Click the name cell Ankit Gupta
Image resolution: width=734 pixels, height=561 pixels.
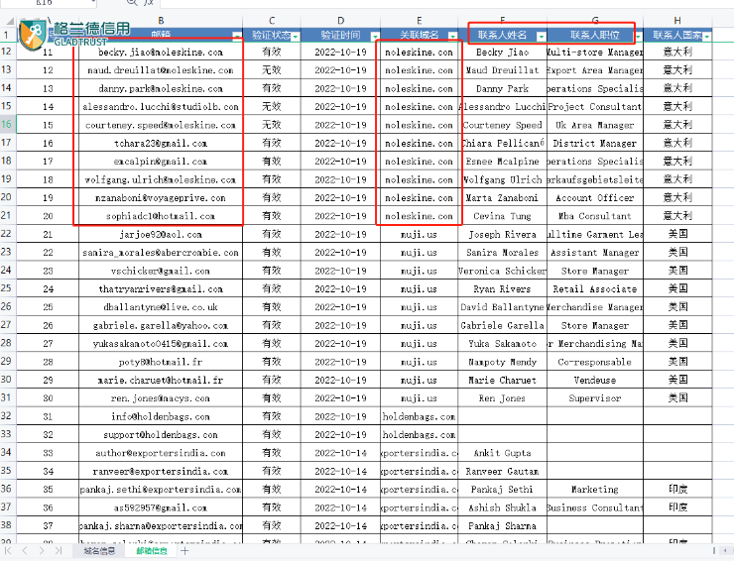[x=502, y=453]
